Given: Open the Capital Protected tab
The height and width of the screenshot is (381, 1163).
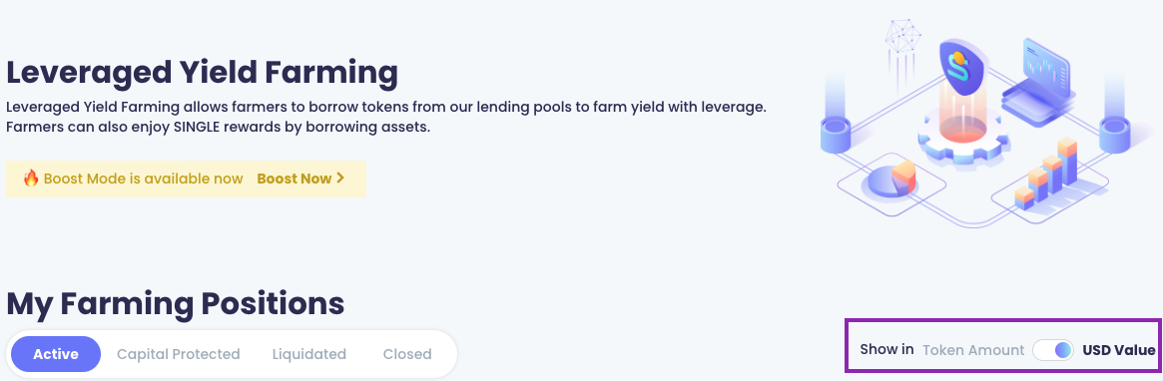Looking at the screenshot, I should point(178,354).
